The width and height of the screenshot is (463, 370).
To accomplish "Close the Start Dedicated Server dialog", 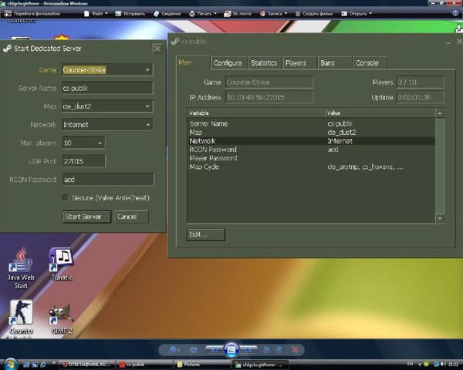I will coord(157,49).
